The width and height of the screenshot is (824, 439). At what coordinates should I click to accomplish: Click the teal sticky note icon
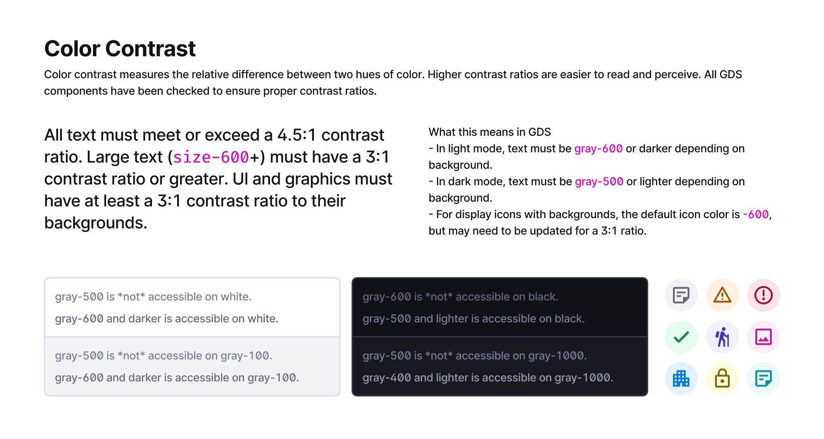pyautogui.click(x=764, y=379)
